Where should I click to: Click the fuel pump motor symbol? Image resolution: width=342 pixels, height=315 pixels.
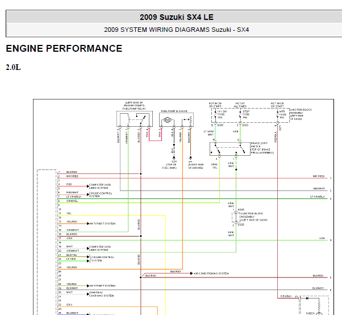click(167, 119)
